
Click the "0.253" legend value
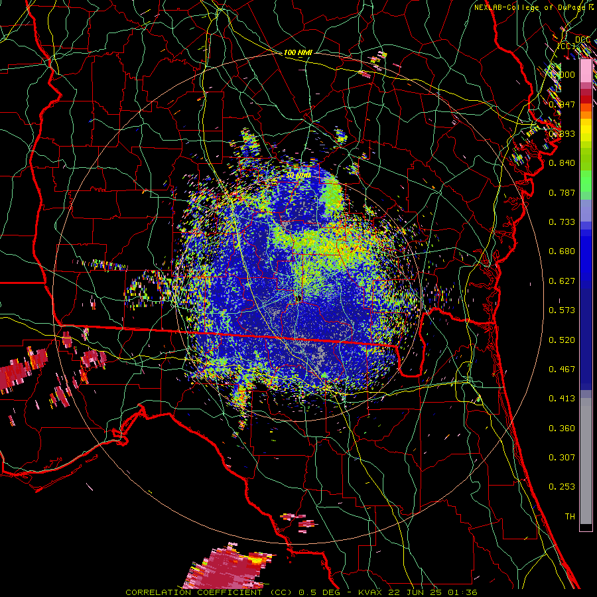coord(562,487)
